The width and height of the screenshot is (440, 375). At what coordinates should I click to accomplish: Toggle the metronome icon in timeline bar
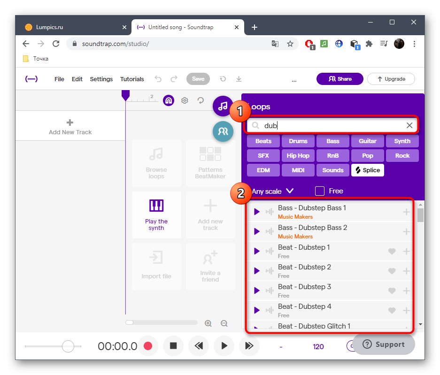click(x=169, y=100)
